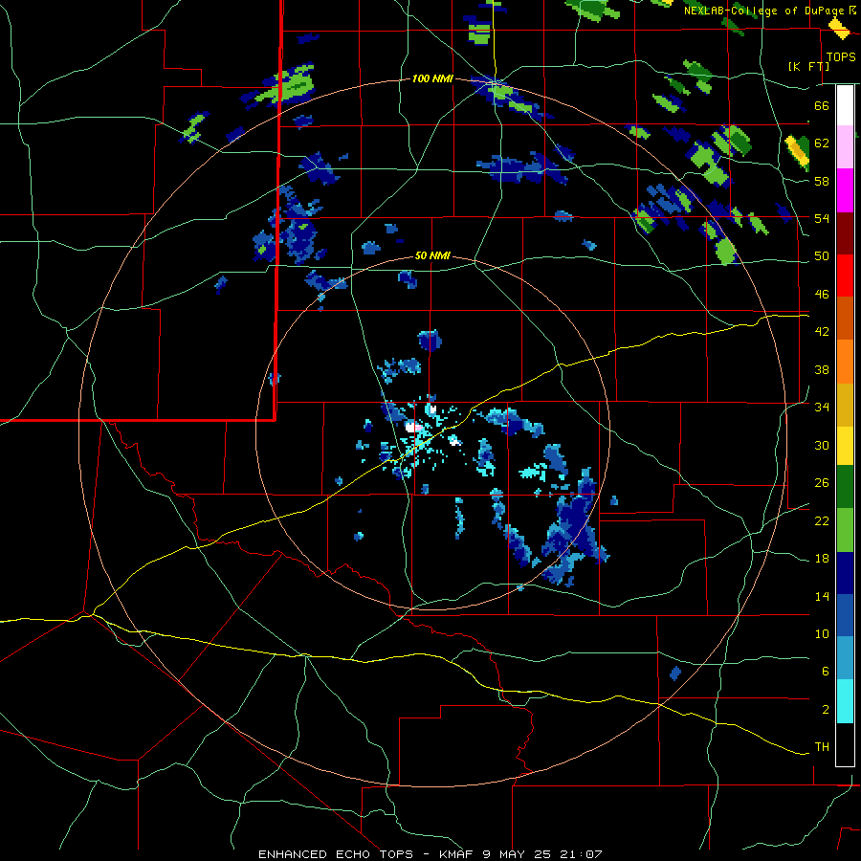
Task: Click the dark red legend band
Action: 845,232
